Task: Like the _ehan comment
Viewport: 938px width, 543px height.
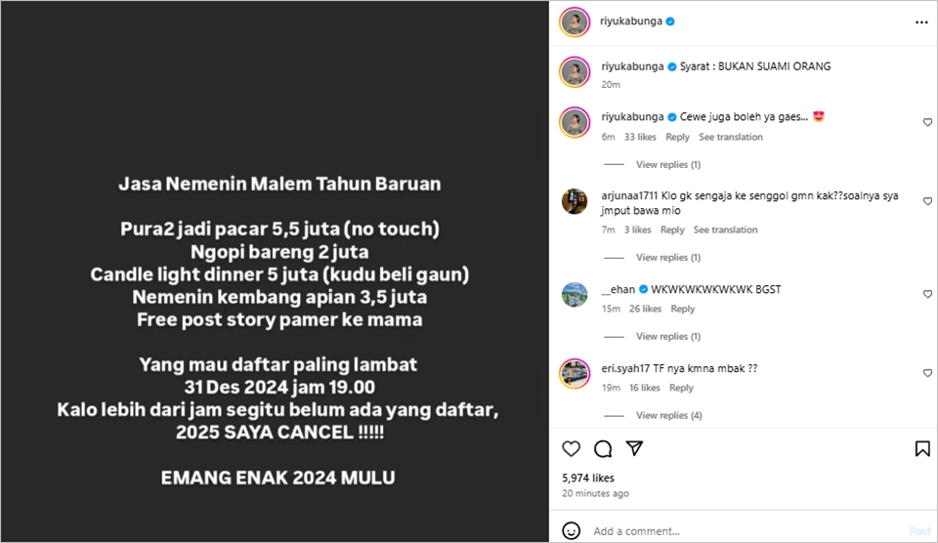Action: (x=927, y=294)
